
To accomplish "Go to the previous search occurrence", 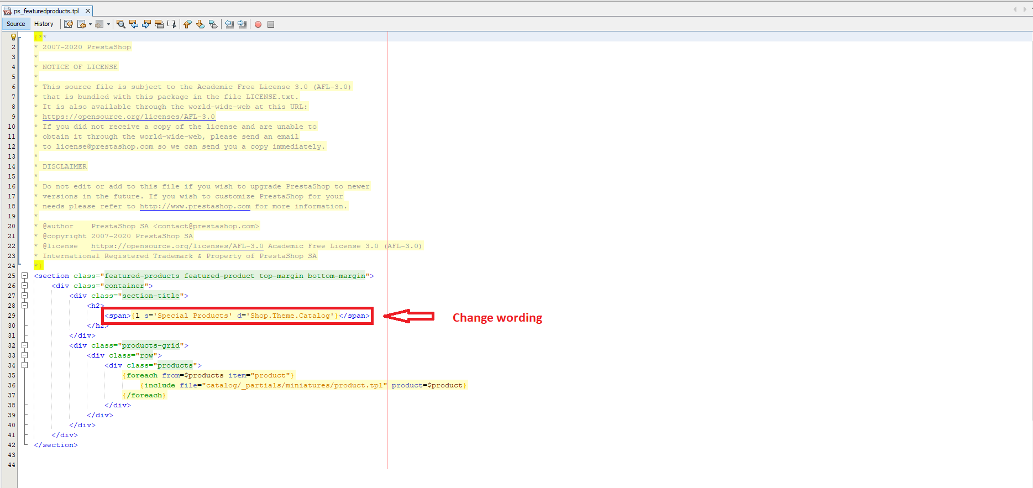I will tap(134, 24).
